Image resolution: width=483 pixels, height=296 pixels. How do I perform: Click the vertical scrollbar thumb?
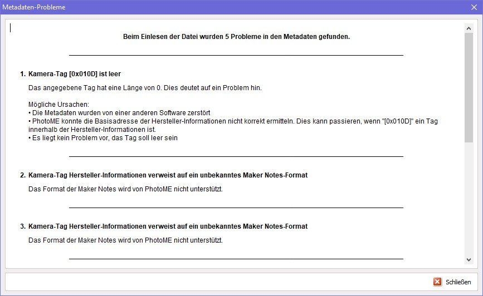coord(469,88)
